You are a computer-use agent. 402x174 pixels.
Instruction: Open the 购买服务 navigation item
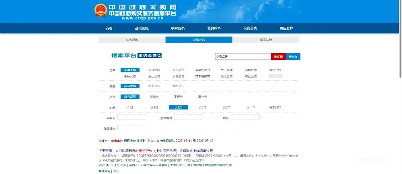pos(178,29)
